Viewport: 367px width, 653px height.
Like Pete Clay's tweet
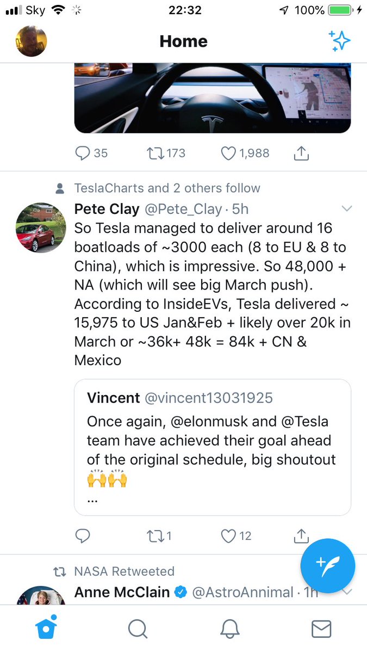[228, 536]
